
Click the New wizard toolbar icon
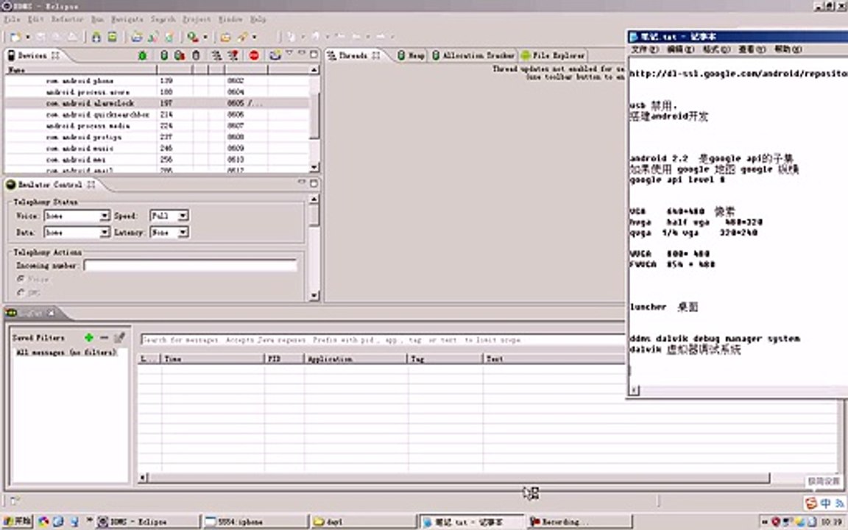[15, 37]
